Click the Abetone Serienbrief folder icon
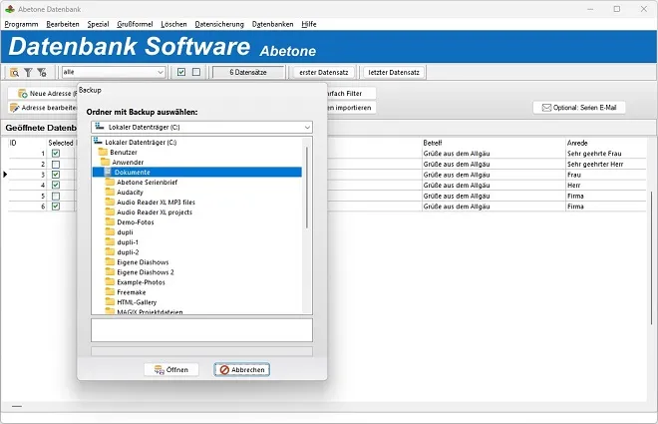The image size is (658, 424). pos(110,183)
